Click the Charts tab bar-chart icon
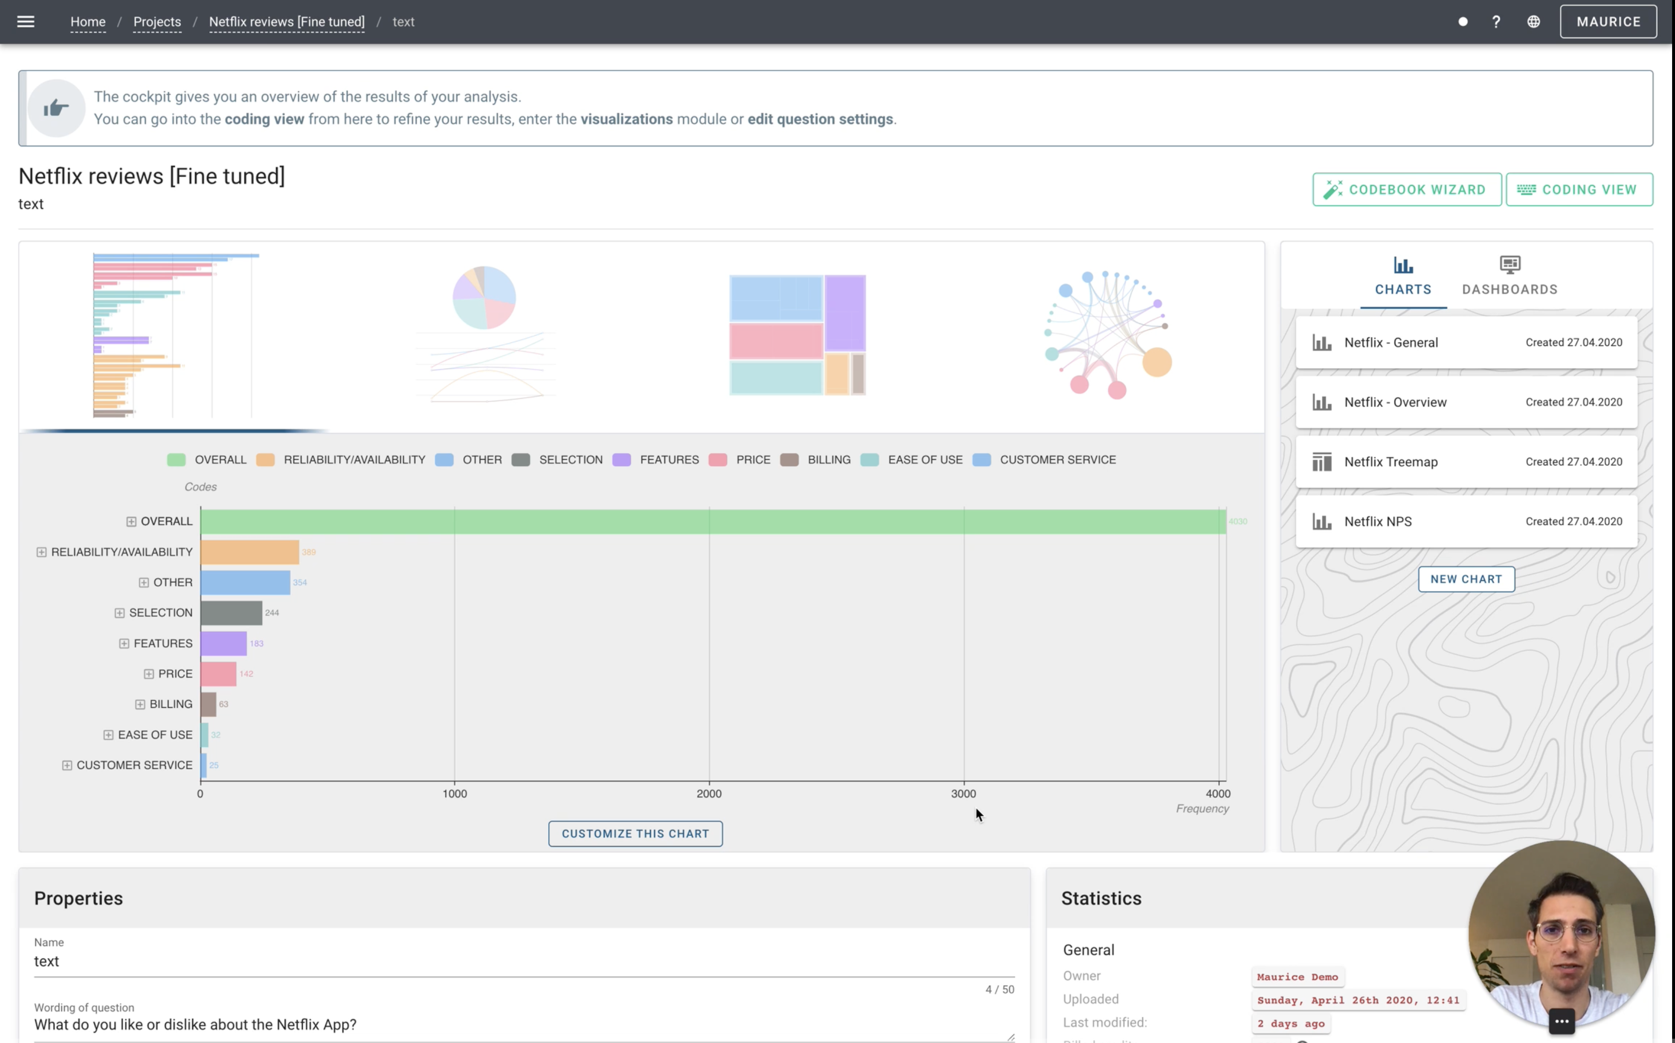The width and height of the screenshot is (1675, 1043). [x=1403, y=265]
